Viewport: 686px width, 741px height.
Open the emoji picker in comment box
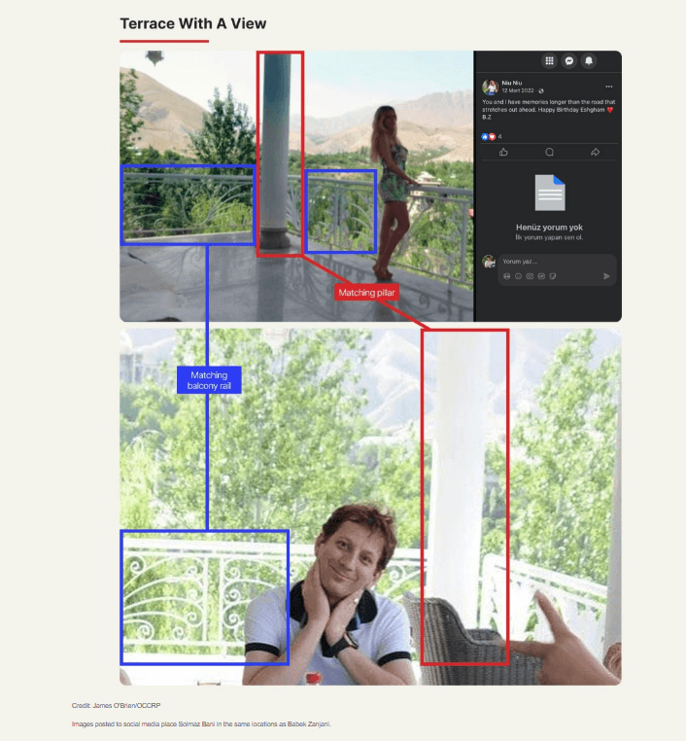(x=518, y=276)
